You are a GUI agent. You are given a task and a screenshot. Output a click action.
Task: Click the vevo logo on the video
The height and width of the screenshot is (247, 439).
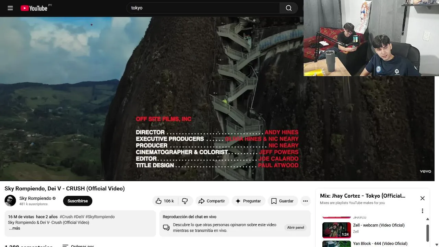click(425, 171)
